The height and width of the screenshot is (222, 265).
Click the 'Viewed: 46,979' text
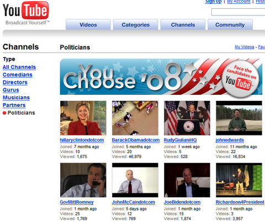pyautogui.click(x=126, y=156)
